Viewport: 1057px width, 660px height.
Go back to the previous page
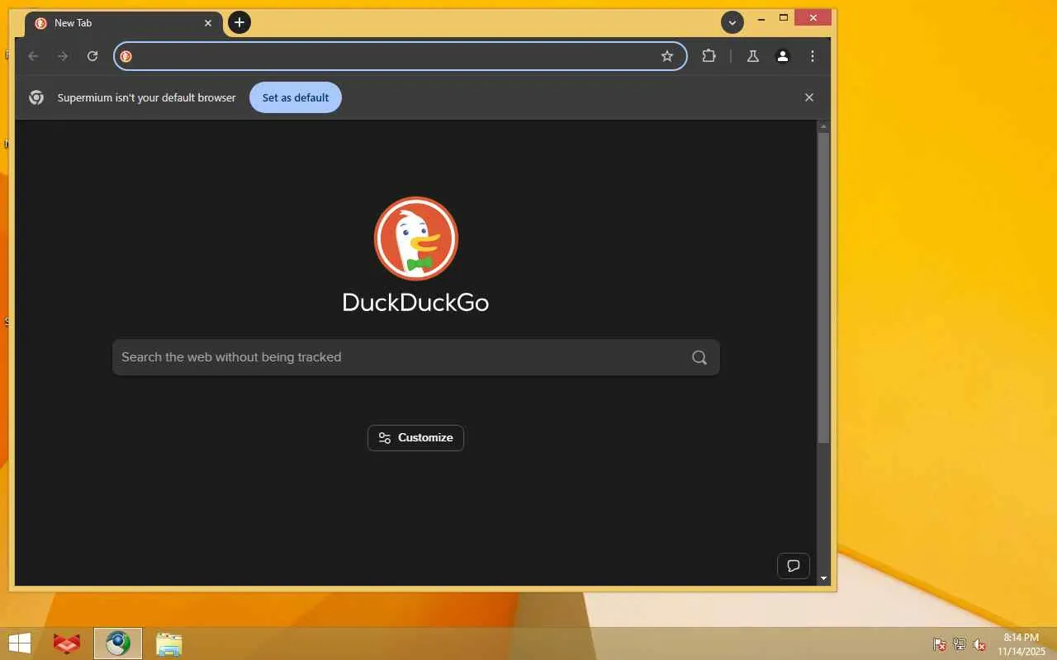coord(33,56)
